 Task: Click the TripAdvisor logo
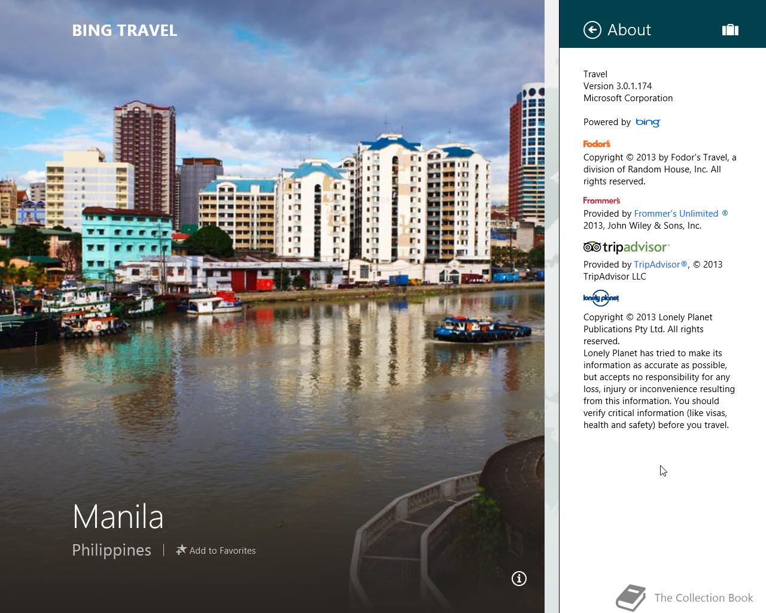coord(627,247)
